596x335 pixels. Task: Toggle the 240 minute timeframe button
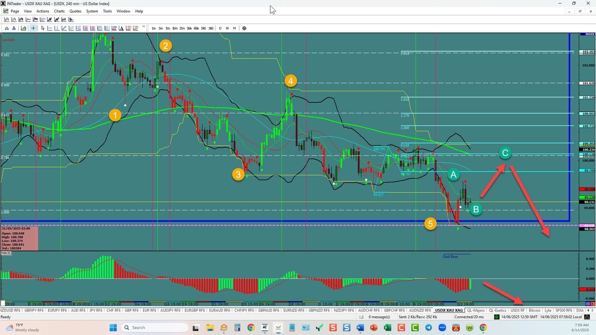204,28
